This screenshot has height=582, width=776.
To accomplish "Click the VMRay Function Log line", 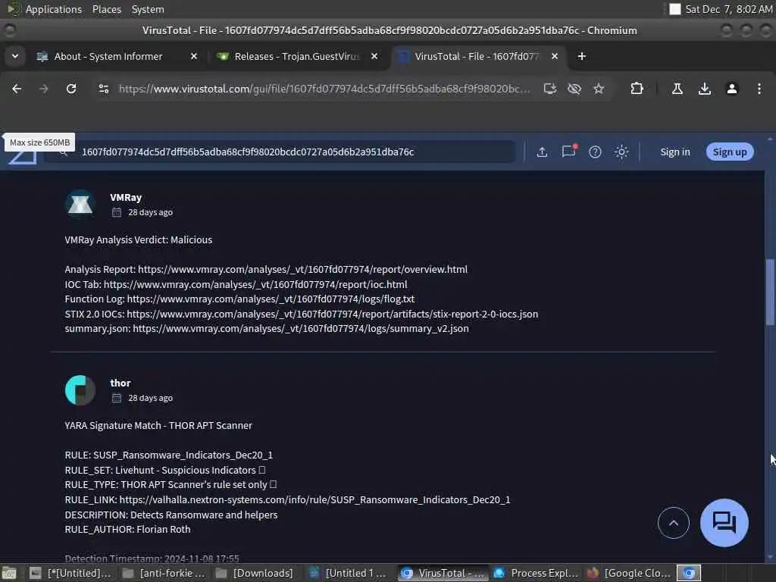I will [x=239, y=299].
